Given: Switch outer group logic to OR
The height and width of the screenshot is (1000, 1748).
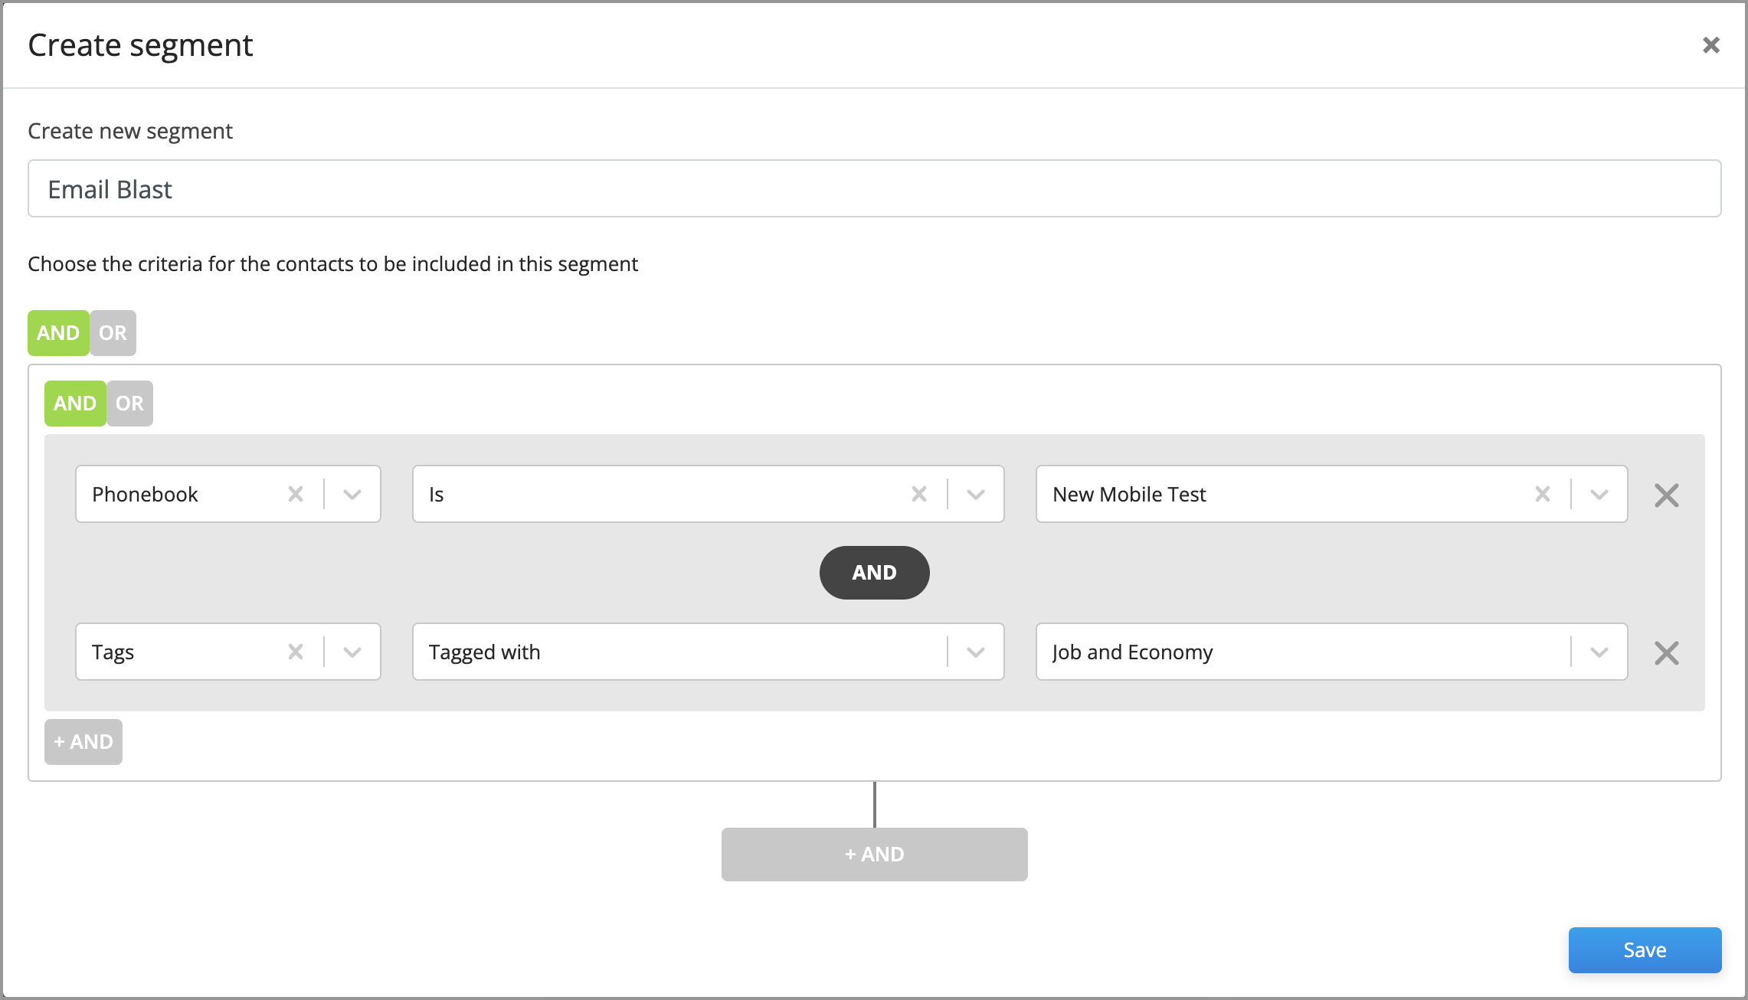Looking at the screenshot, I should (113, 333).
